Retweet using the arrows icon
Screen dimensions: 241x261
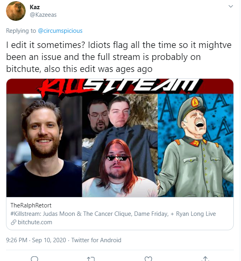[91, 259]
